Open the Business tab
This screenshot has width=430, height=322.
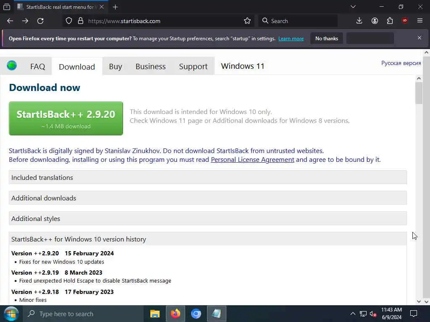151,66
